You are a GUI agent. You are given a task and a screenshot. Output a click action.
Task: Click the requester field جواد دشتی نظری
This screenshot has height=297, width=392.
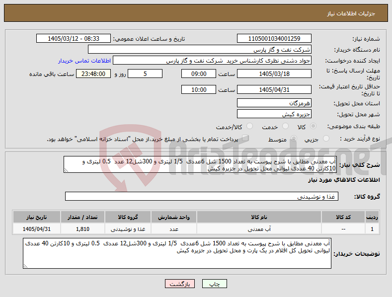coord(212,61)
